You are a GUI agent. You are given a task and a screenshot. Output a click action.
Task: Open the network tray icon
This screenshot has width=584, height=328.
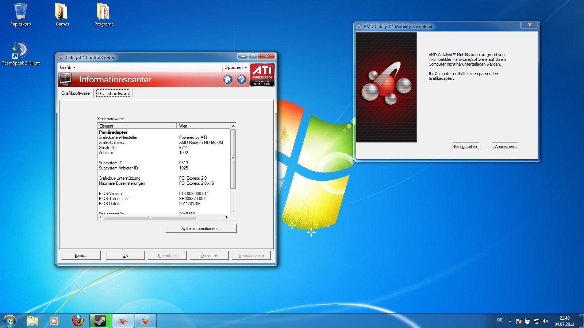point(537,321)
